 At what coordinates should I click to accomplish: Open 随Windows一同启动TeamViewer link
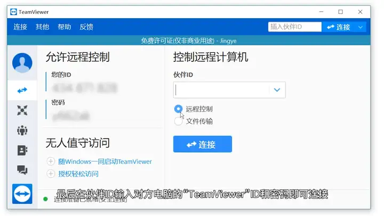[x=105, y=162]
